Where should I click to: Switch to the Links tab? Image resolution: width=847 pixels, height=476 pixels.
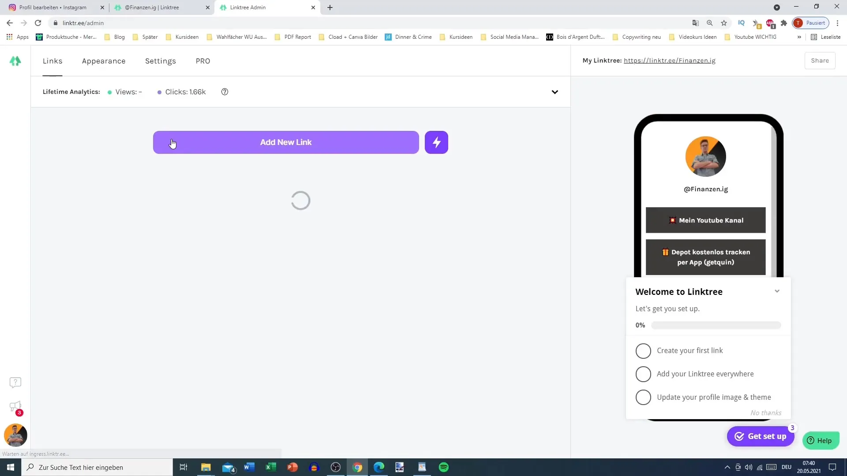pos(52,61)
